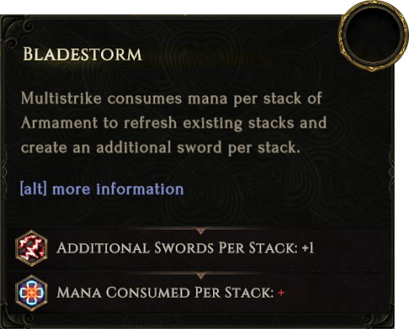Click the blue cross mana hexagon icon
The width and height of the screenshot is (409, 329).
click(x=31, y=293)
